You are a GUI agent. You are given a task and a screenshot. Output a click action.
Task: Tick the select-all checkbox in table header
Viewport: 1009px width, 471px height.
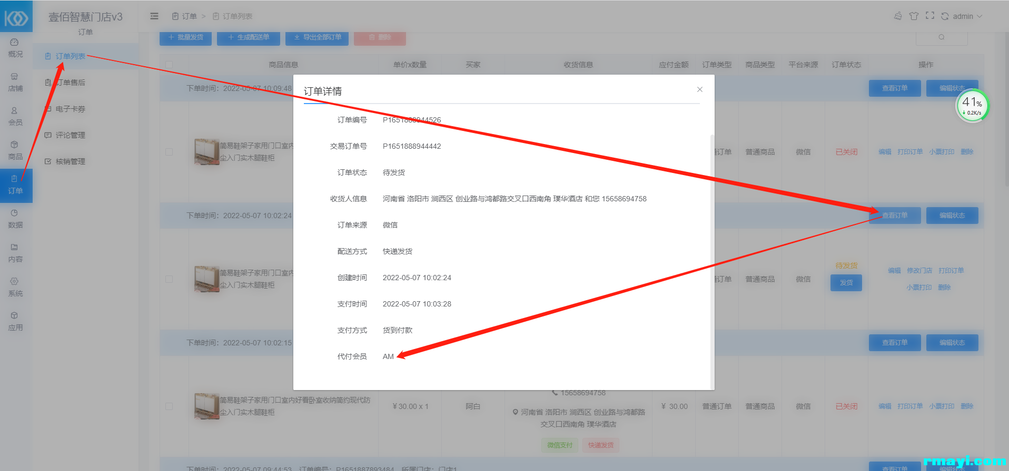[169, 65]
